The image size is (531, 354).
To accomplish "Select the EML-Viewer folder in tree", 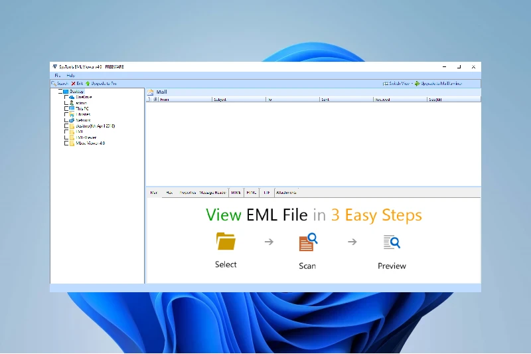I will 86,137.
